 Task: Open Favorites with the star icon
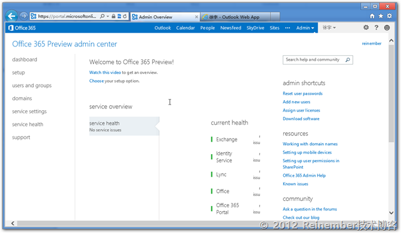[x=381, y=16]
